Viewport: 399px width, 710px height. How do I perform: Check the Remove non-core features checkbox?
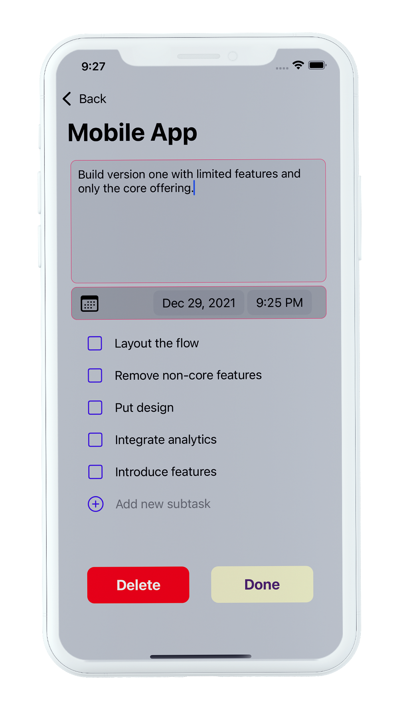95,375
